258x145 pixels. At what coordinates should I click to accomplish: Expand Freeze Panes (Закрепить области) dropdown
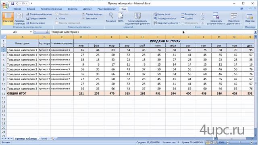166,23
